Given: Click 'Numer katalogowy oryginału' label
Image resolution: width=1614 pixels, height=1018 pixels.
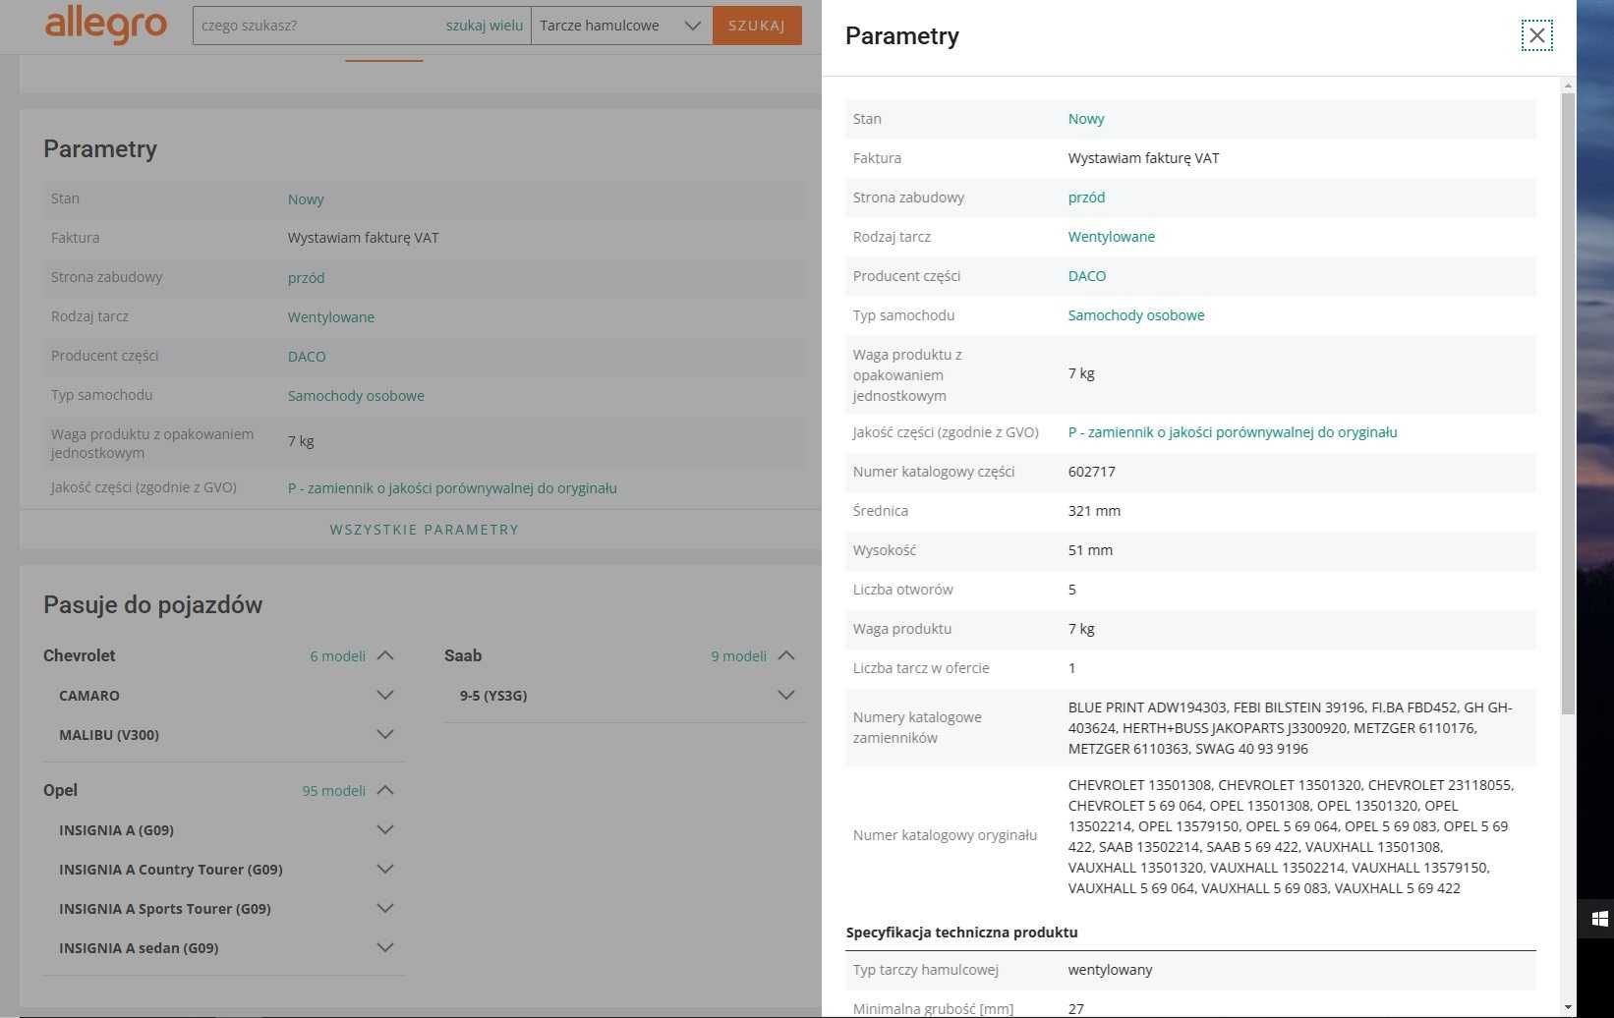Looking at the screenshot, I should pyautogui.click(x=945, y=835).
